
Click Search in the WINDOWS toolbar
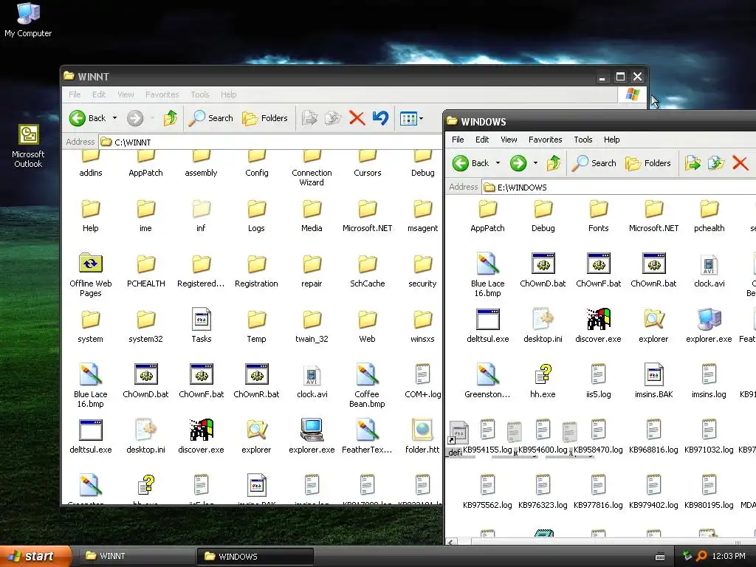click(594, 163)
